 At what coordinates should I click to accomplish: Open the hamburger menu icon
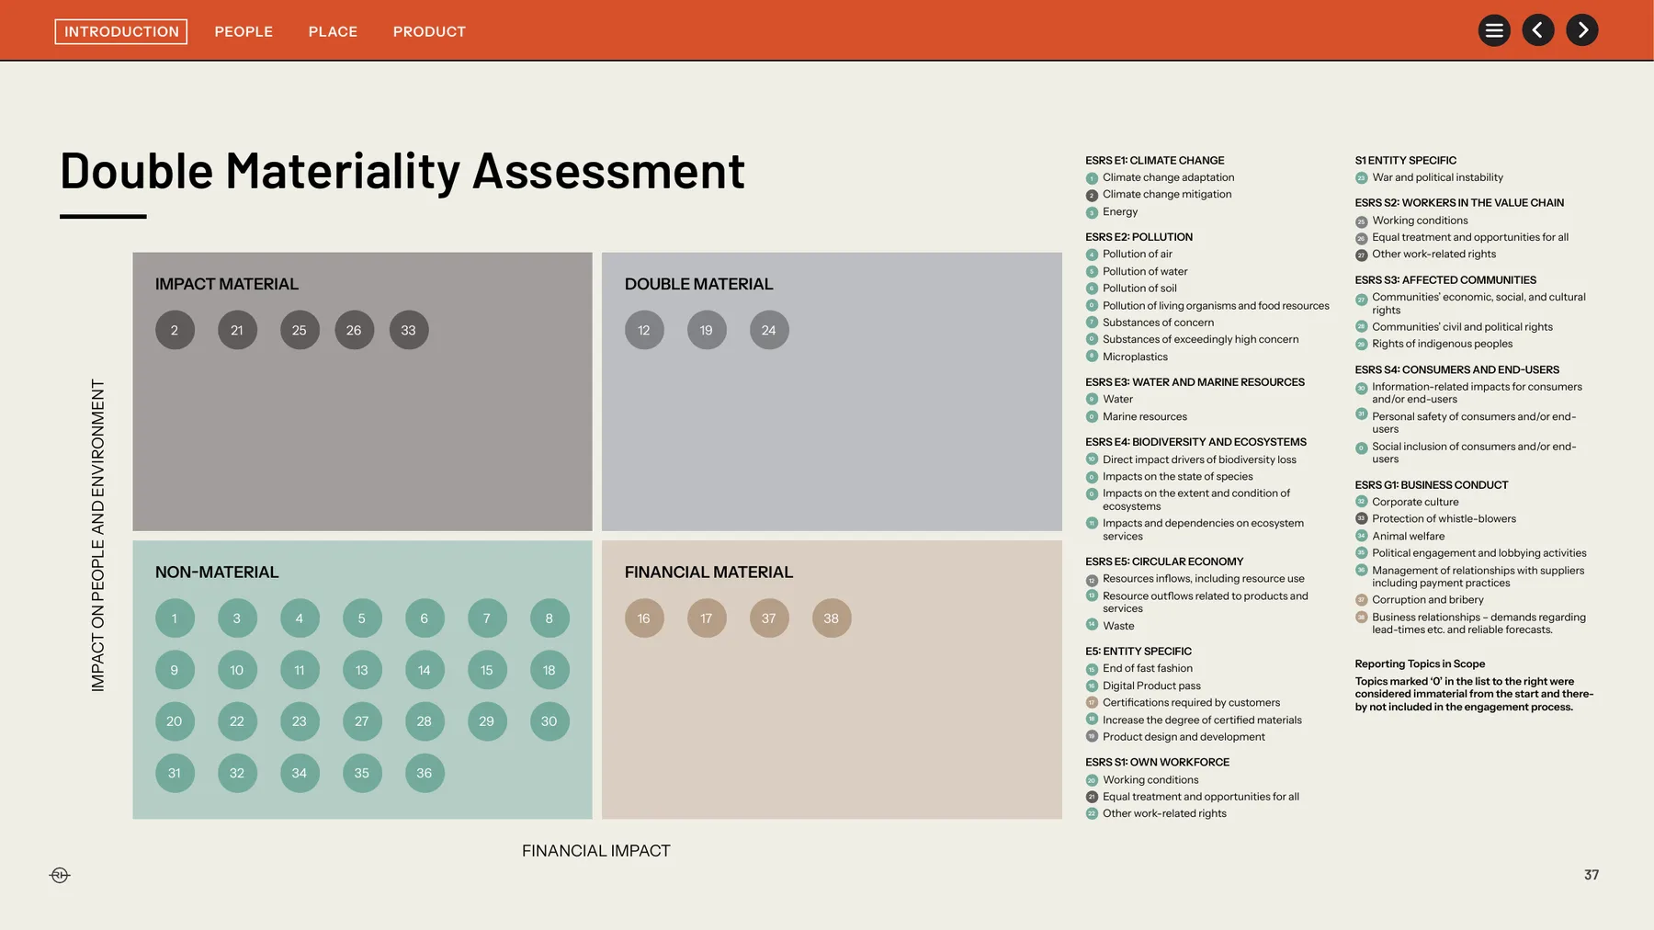tap(1494, 30)
